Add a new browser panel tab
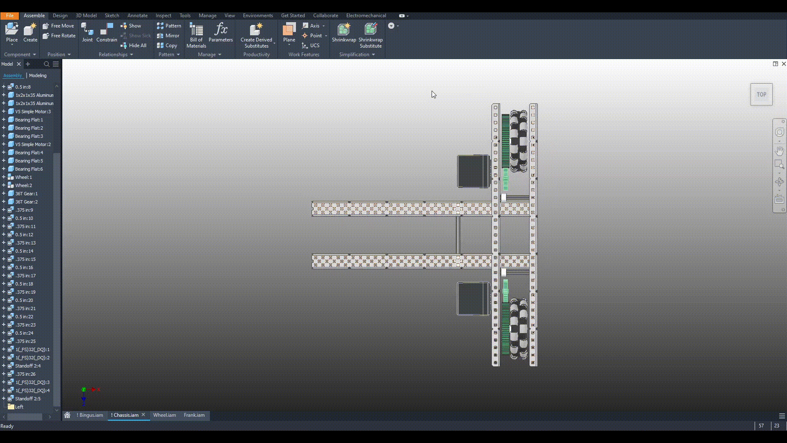787x443 pixels. [28, 64]
